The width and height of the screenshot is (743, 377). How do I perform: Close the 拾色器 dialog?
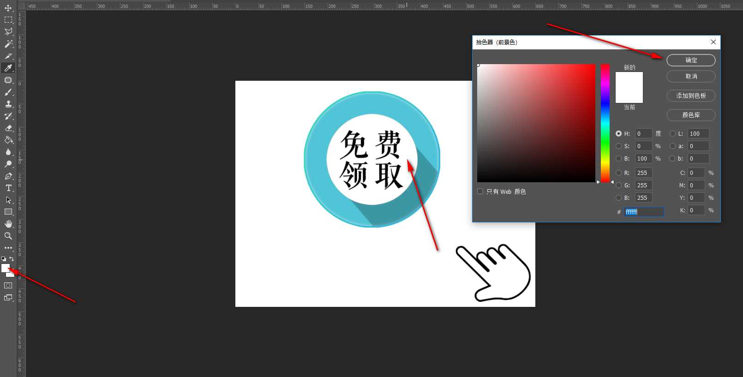[x=713, y=42]
